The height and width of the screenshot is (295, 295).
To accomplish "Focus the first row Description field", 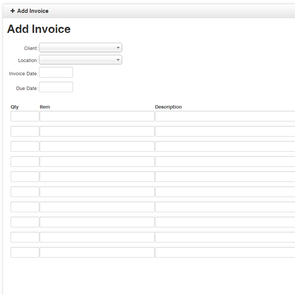I will (x=225, y=116).
